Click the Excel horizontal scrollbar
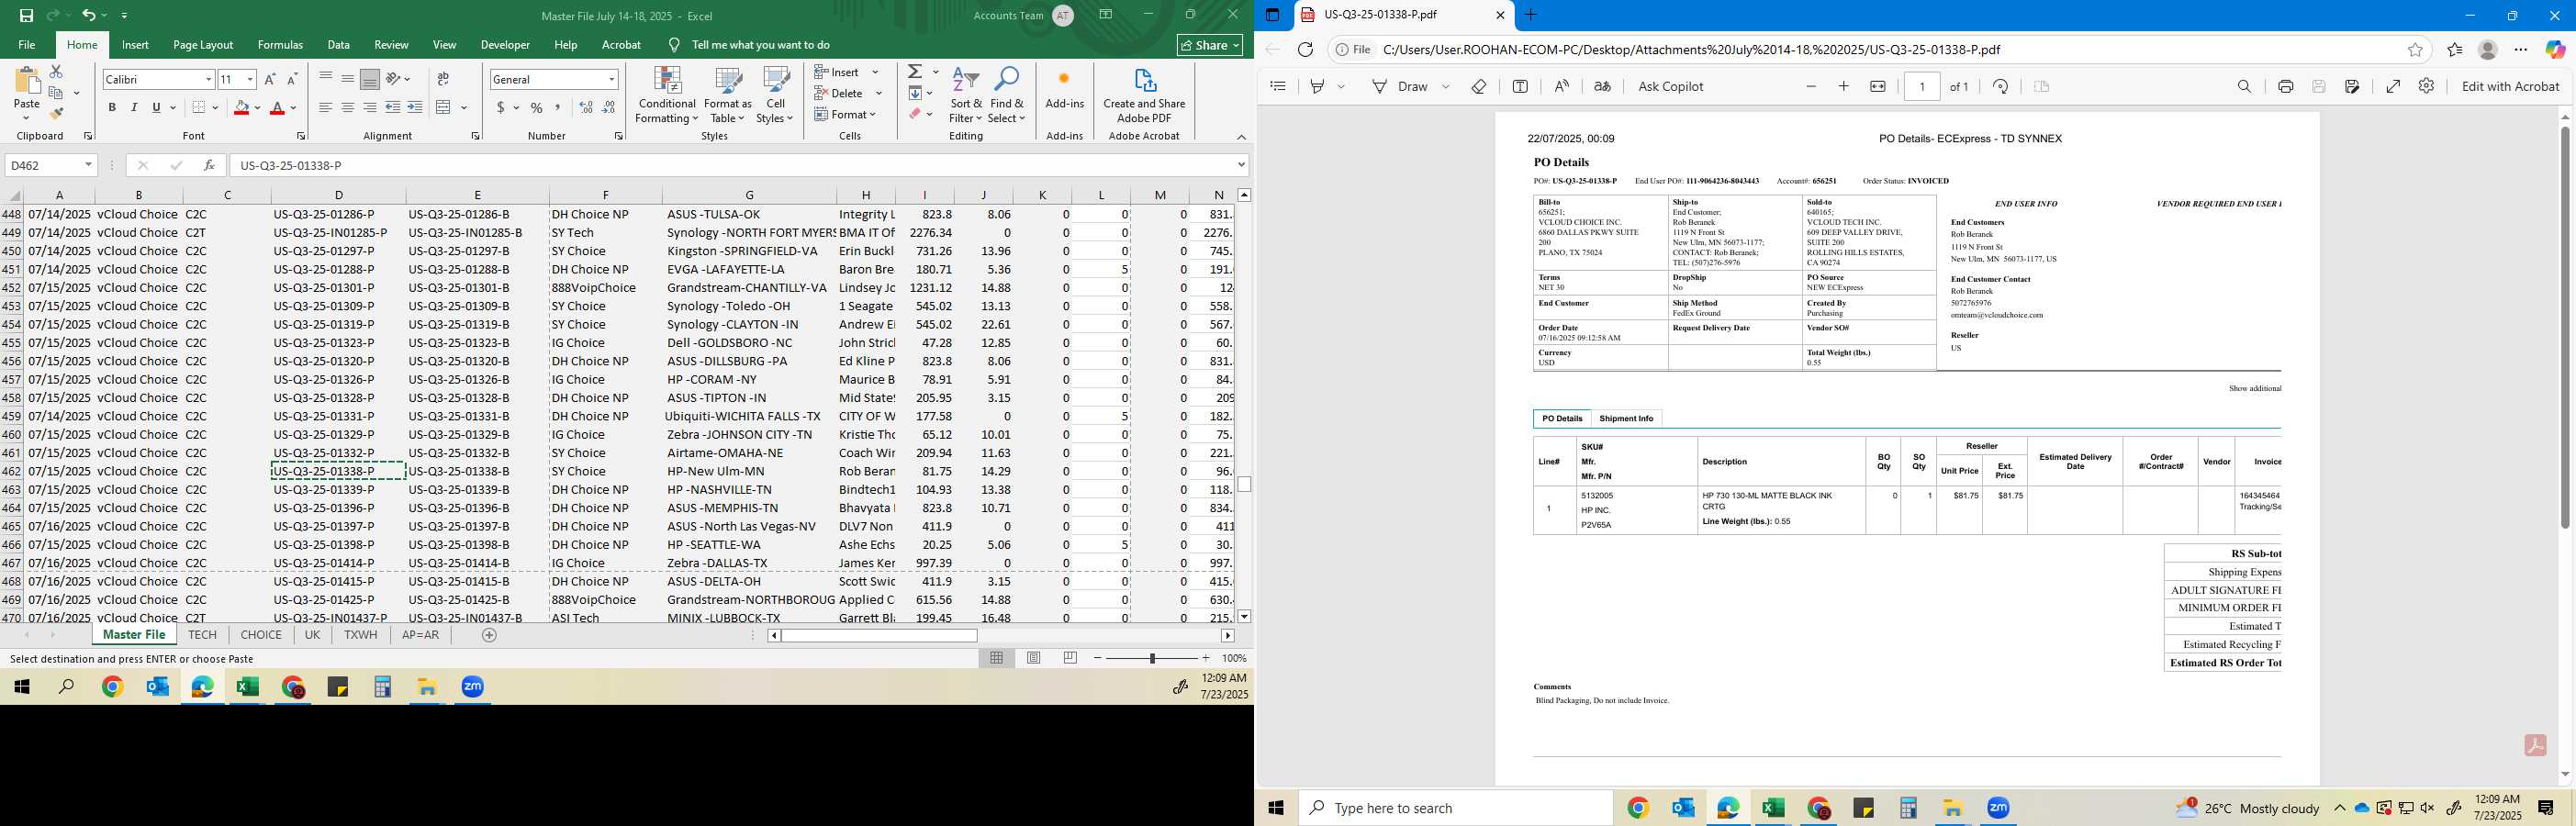Image resolution: width=2576 pixels, height=826 pixels. tap(879, 635)
